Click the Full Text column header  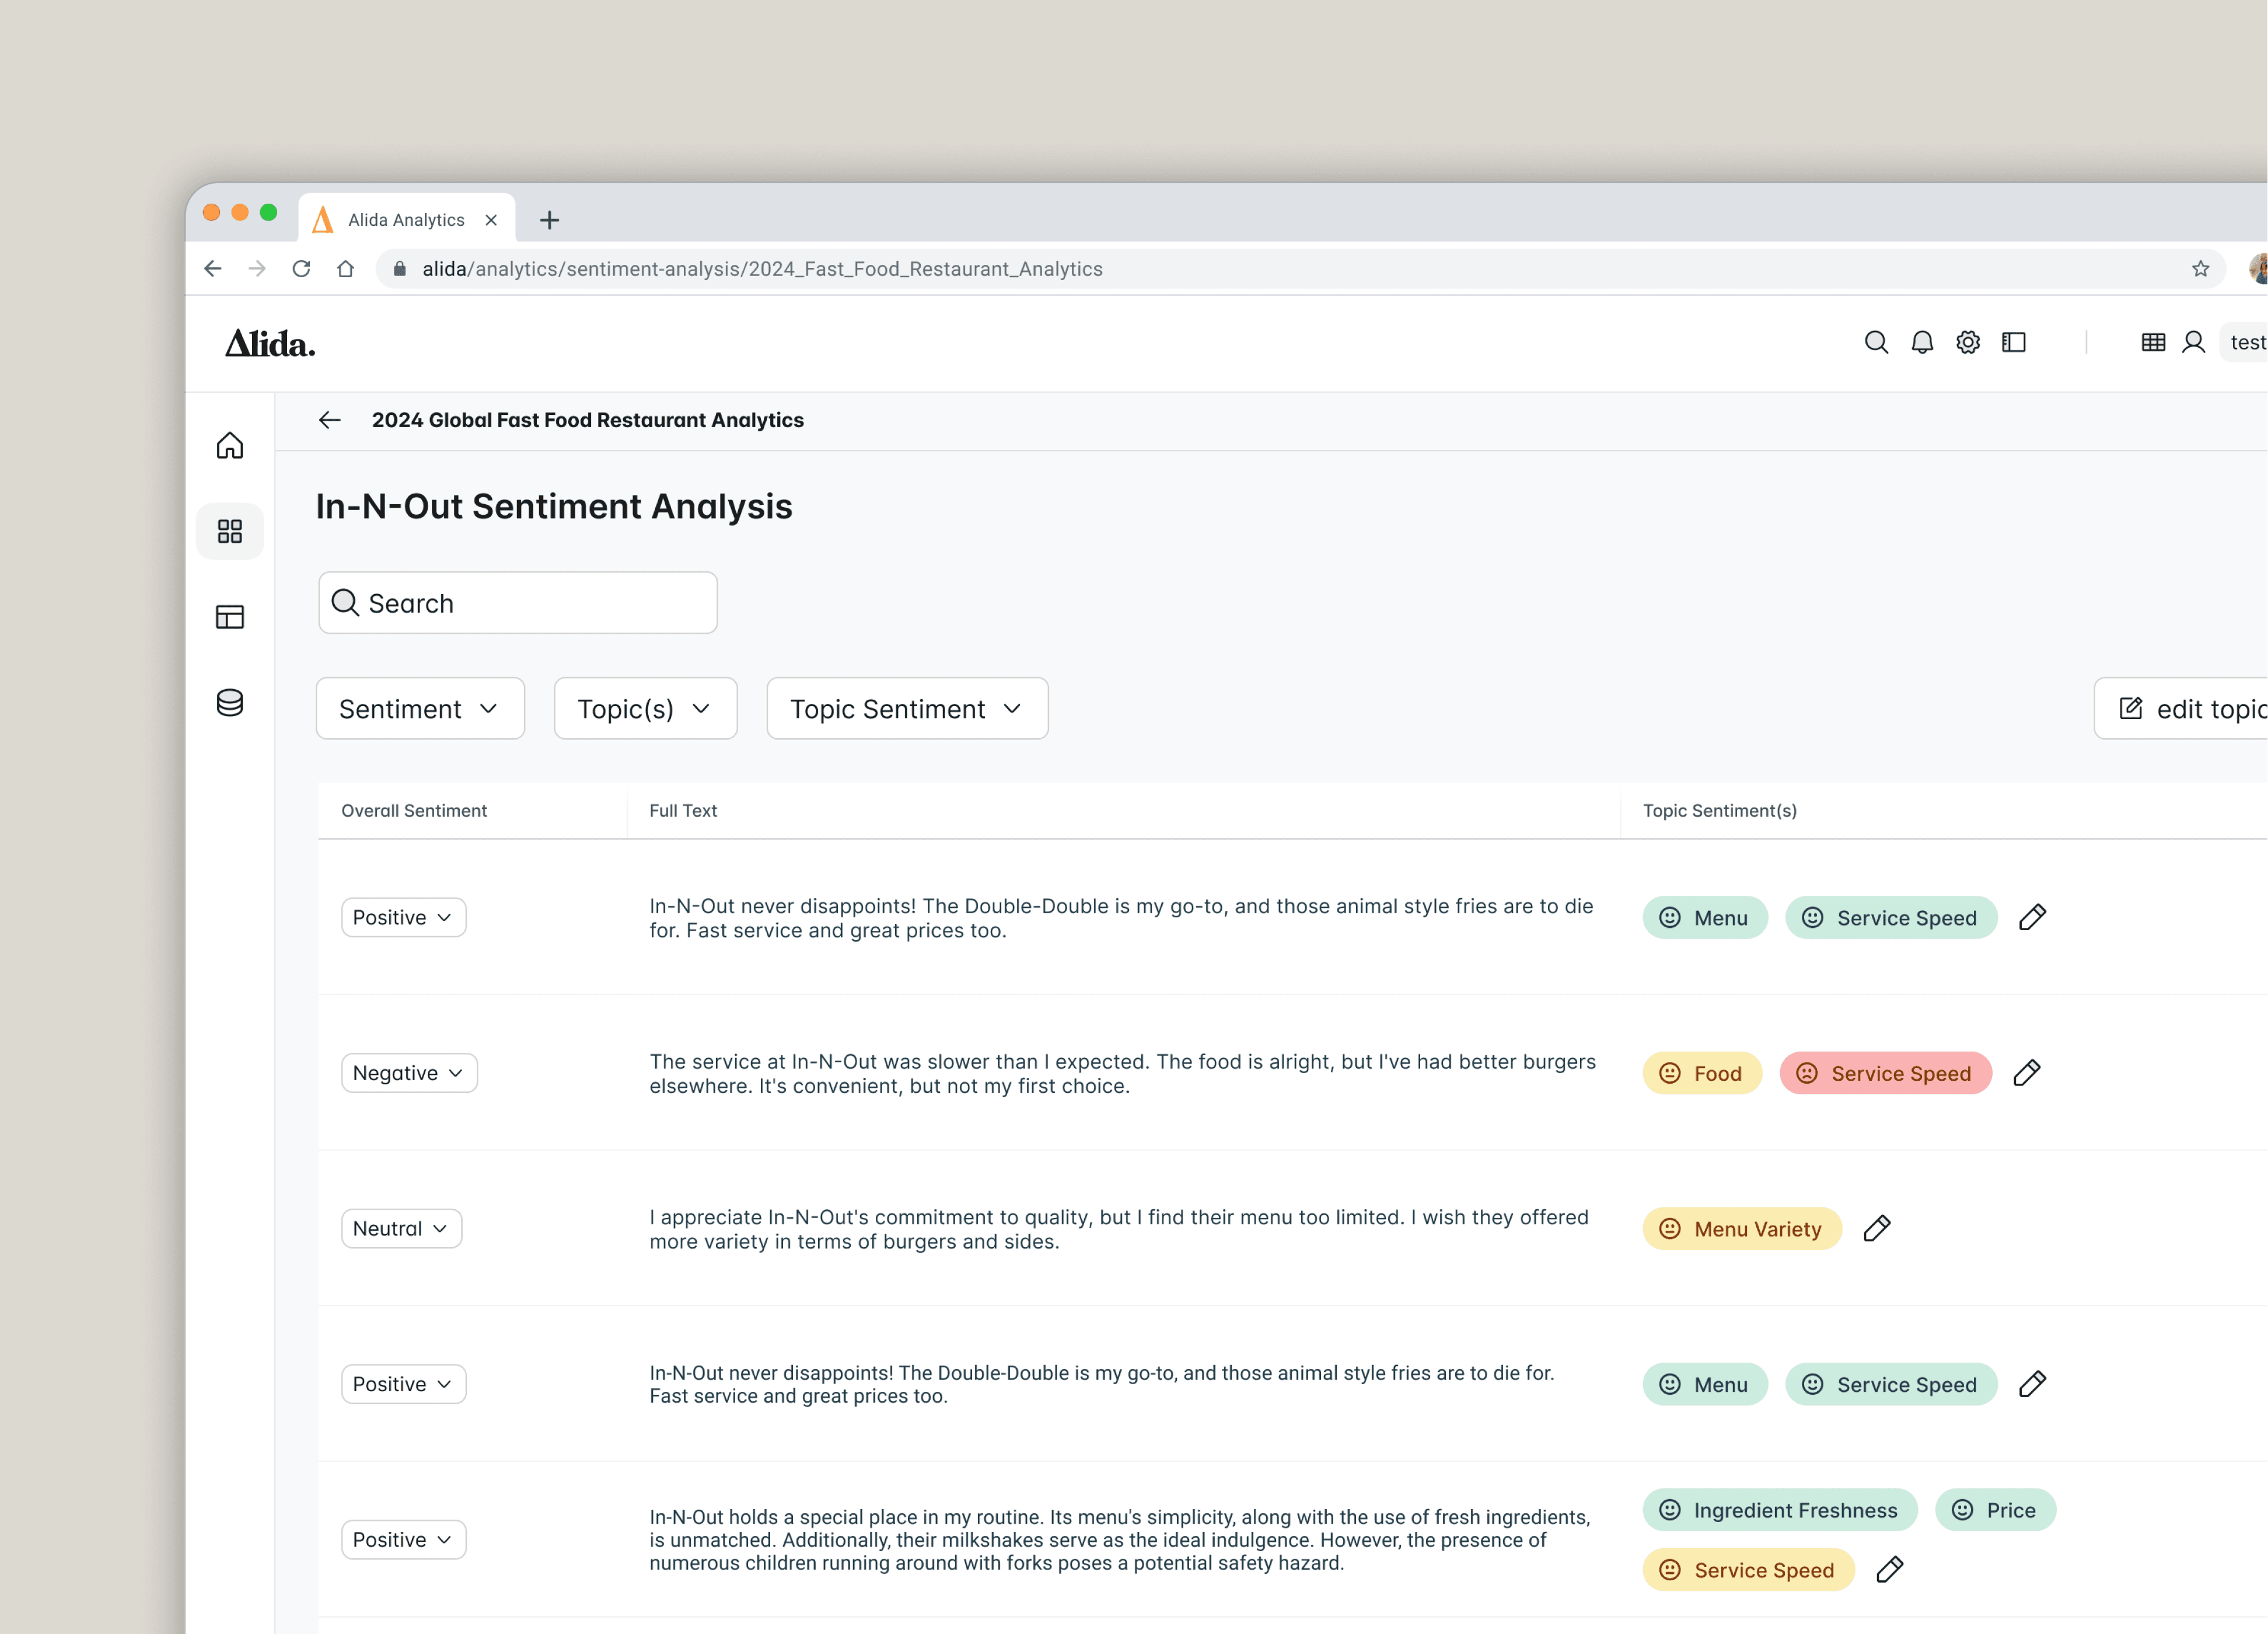click(x=683, y=811)
